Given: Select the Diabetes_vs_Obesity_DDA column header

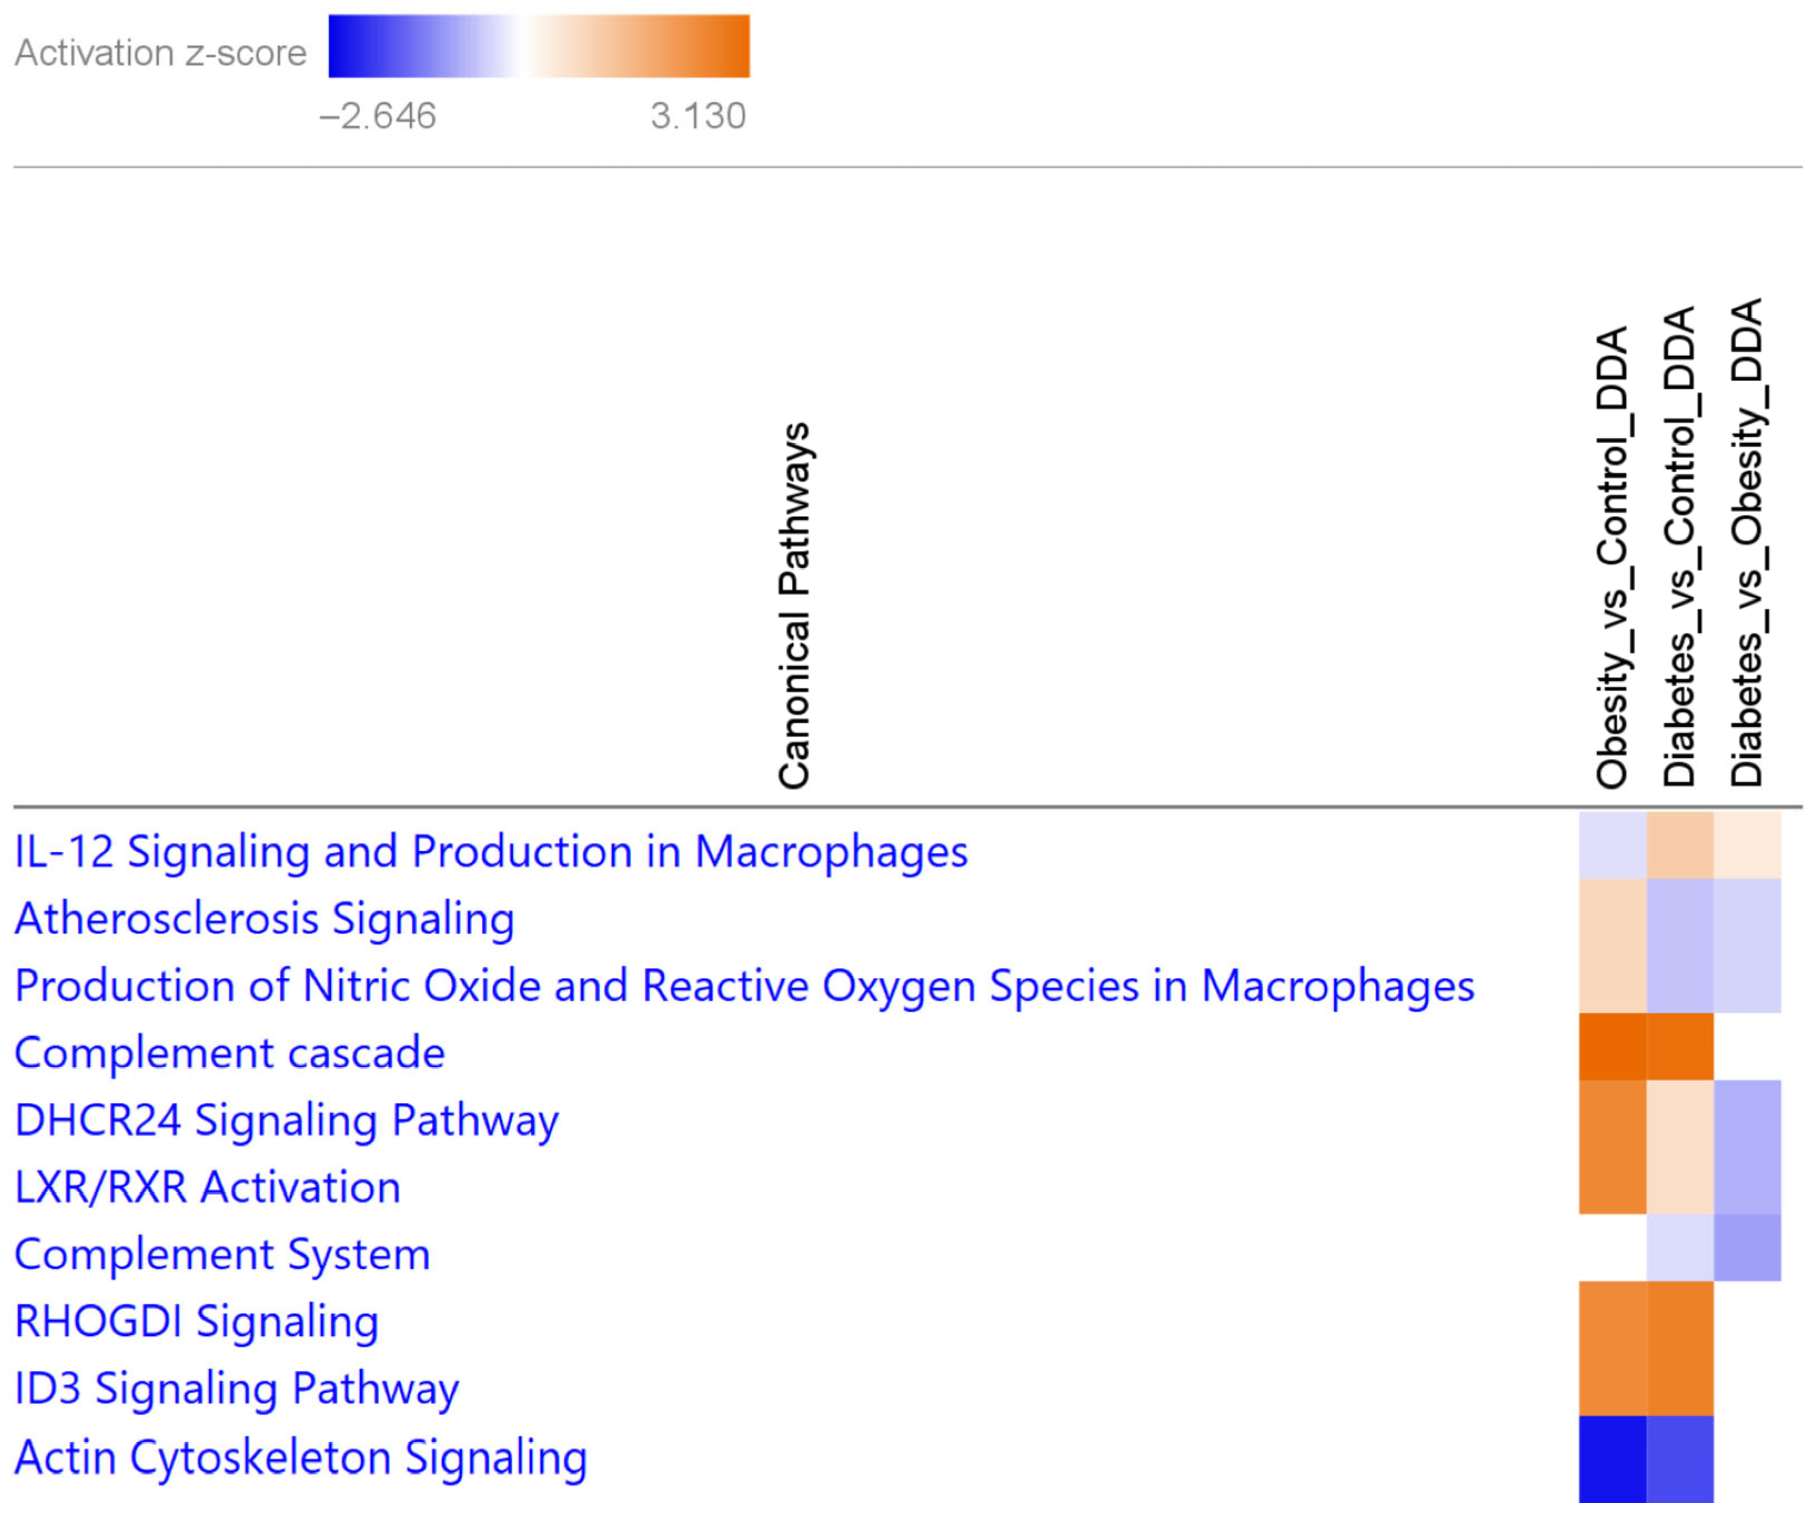Looking at the screenshot, I should [1747, 542].
